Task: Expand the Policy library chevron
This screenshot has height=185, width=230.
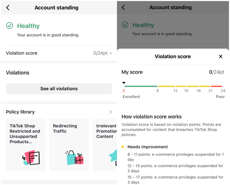Action: [110, 112]
